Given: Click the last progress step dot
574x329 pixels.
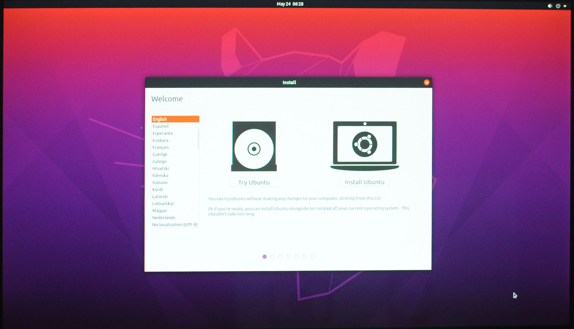Looking at the screenshot, I should (x=313, y=256).
